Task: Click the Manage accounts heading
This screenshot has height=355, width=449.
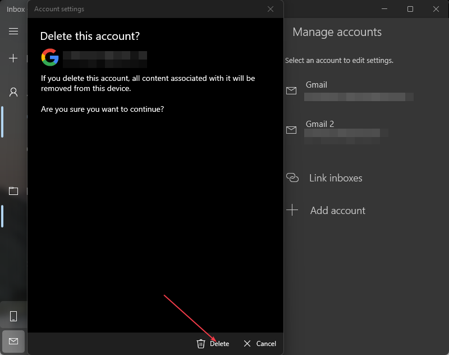Action: point(337,32)
